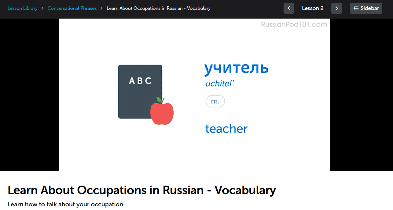Image resolution: width=393 pixels, height=210 pixels.
Task: Navigate to Conversational Phrases breadcrumb
Action: click(72, 8)
